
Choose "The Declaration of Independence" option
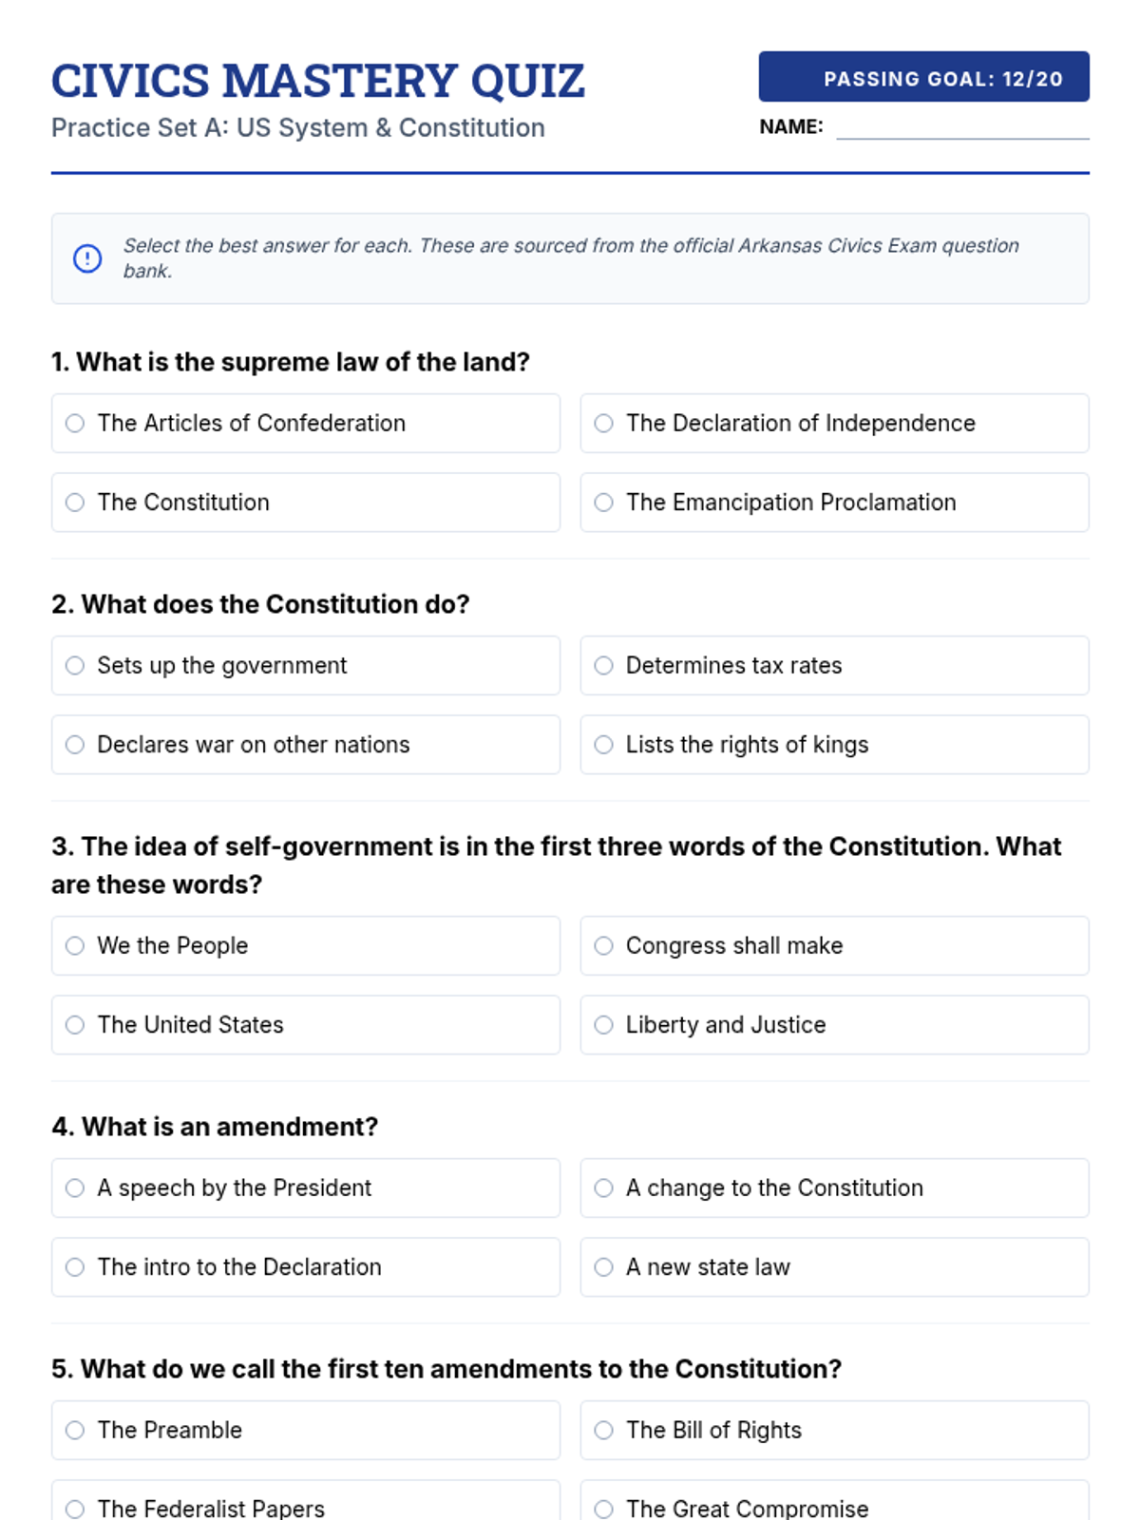coord(603,424)
